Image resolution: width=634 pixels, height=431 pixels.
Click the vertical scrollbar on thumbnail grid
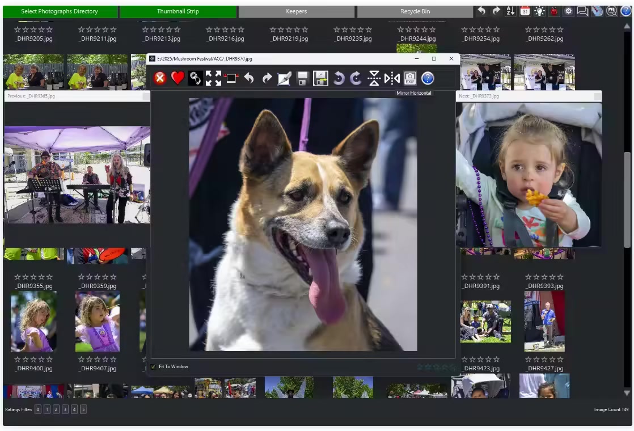627,198
